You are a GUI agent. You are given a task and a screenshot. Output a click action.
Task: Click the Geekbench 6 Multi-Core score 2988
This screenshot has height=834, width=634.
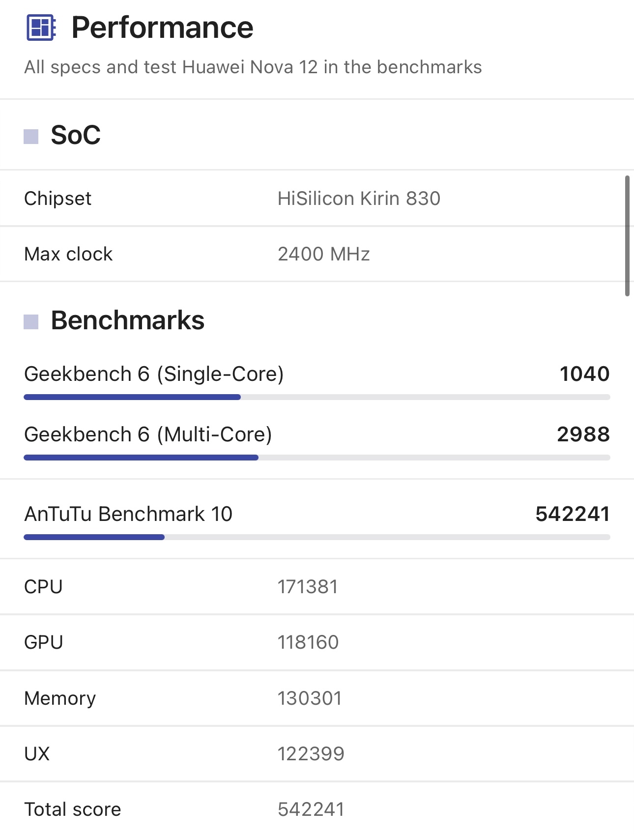click(x=583, y=434)
